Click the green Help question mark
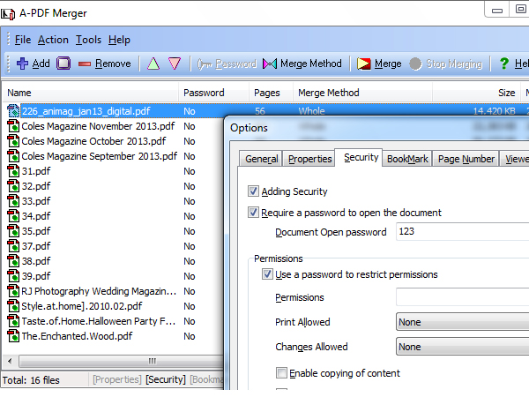The width and height of the screenshot is (529, 397). pyautogui.click(x=504, y=64)
